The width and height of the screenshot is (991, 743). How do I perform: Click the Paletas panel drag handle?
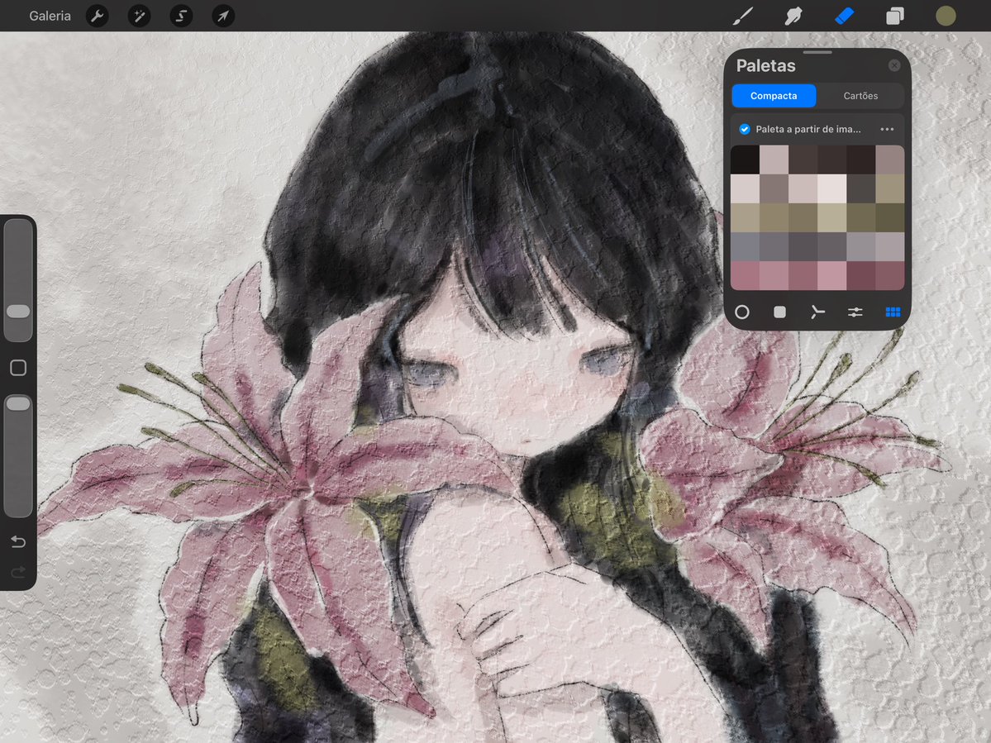817,52
